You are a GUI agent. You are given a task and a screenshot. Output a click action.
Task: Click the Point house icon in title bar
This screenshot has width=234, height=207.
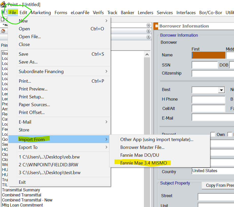pyautogui.click(x=3, y=4)
